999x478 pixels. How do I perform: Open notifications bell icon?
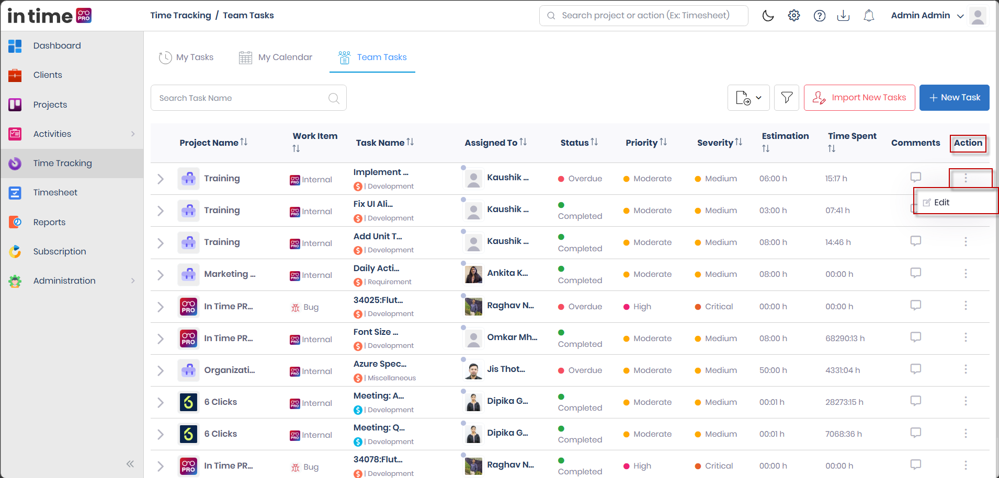(x=869, y=16)
